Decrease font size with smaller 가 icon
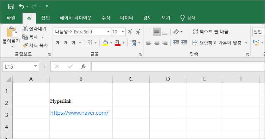 [x=138, y=32]
